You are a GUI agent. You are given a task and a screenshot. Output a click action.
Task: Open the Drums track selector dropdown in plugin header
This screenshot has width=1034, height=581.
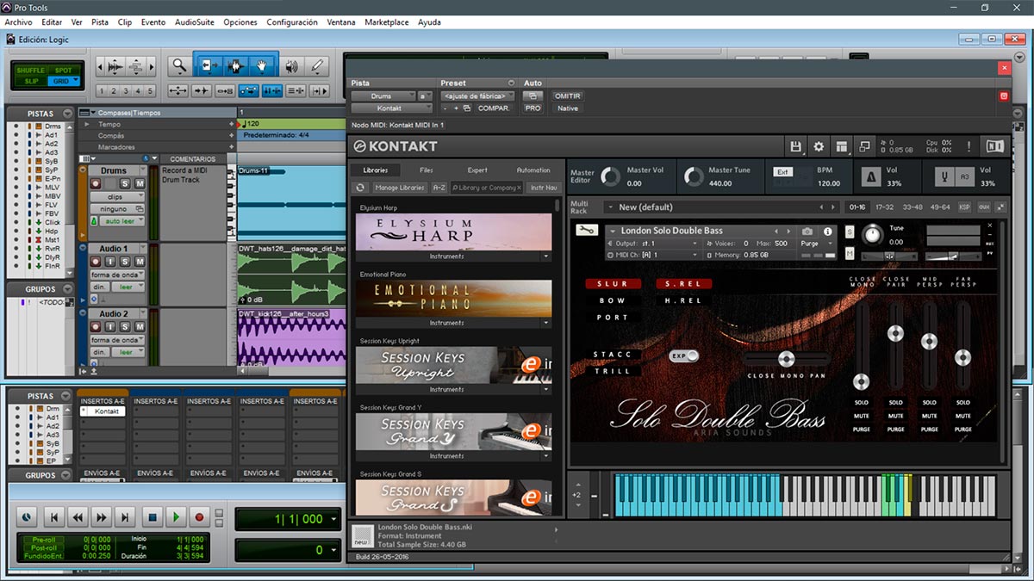point(383,96)
